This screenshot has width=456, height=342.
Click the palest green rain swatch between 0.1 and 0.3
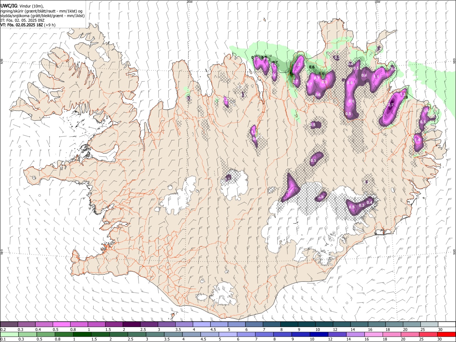9,334
